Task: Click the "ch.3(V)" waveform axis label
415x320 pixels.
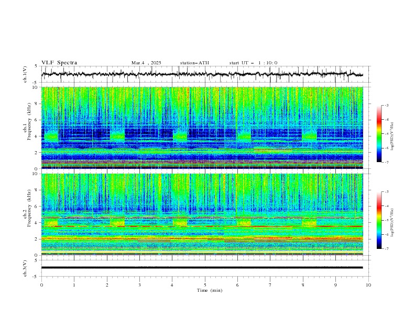Action: [25, 268]
